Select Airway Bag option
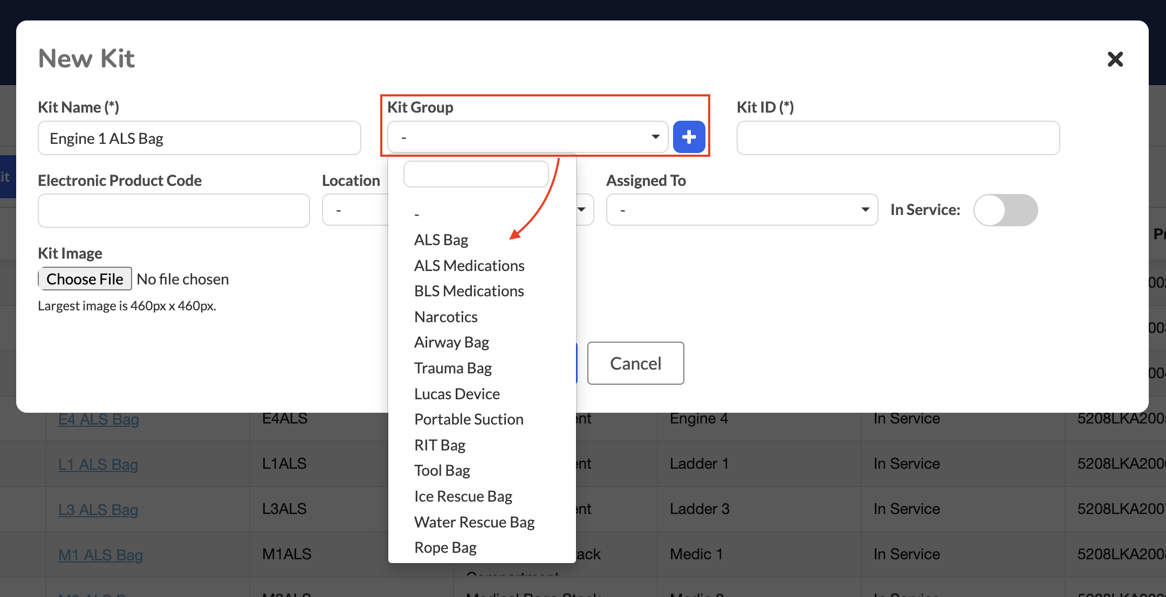Image resolution: width=1166 pixels, height=597 pixels. tap(451, 342)
